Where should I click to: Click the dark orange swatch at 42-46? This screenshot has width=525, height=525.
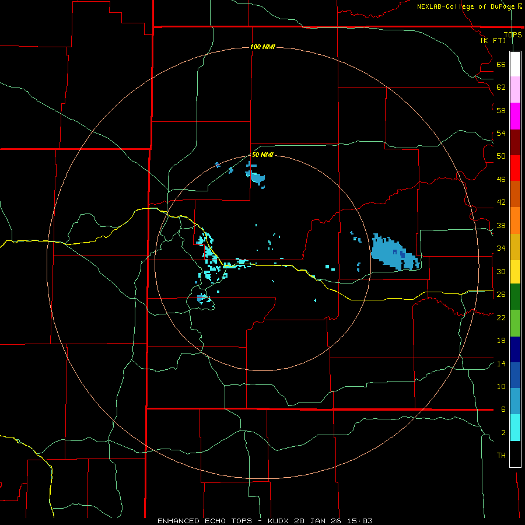pos(515,194)
